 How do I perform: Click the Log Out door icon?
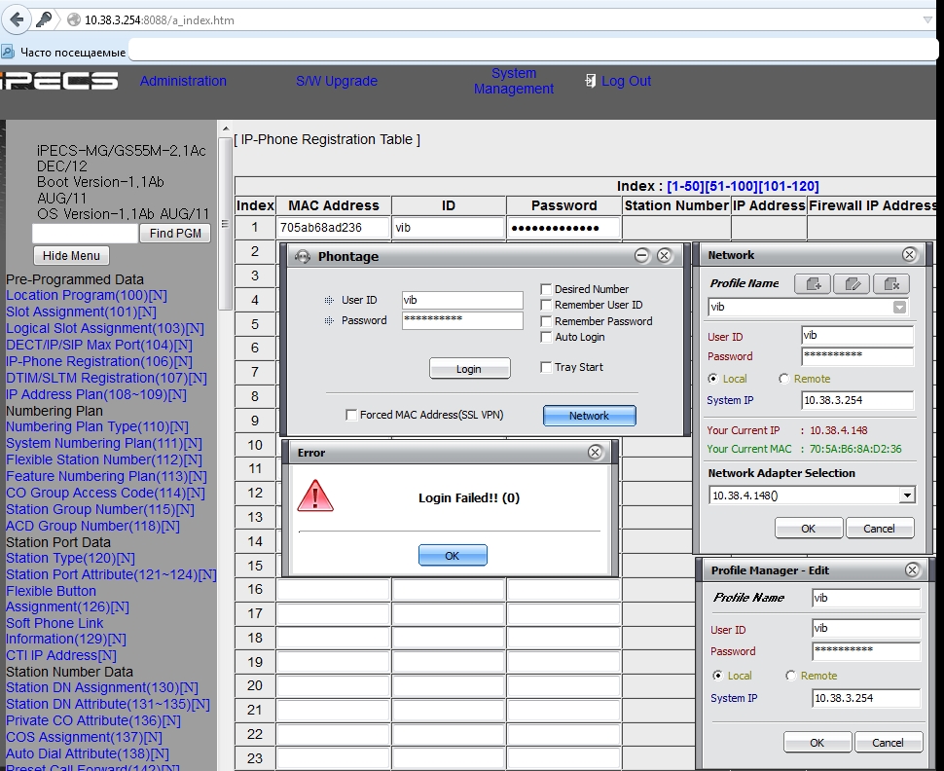590,81
